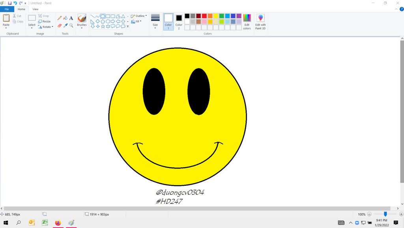404x228 pixels.
Task: Switch to the Home tab
Action: (x=21, y=9)
